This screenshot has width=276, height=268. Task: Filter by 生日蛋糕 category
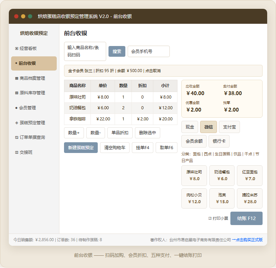(222, 154)
